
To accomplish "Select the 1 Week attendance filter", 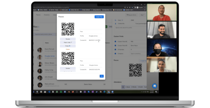I will (x=128, y=87).
